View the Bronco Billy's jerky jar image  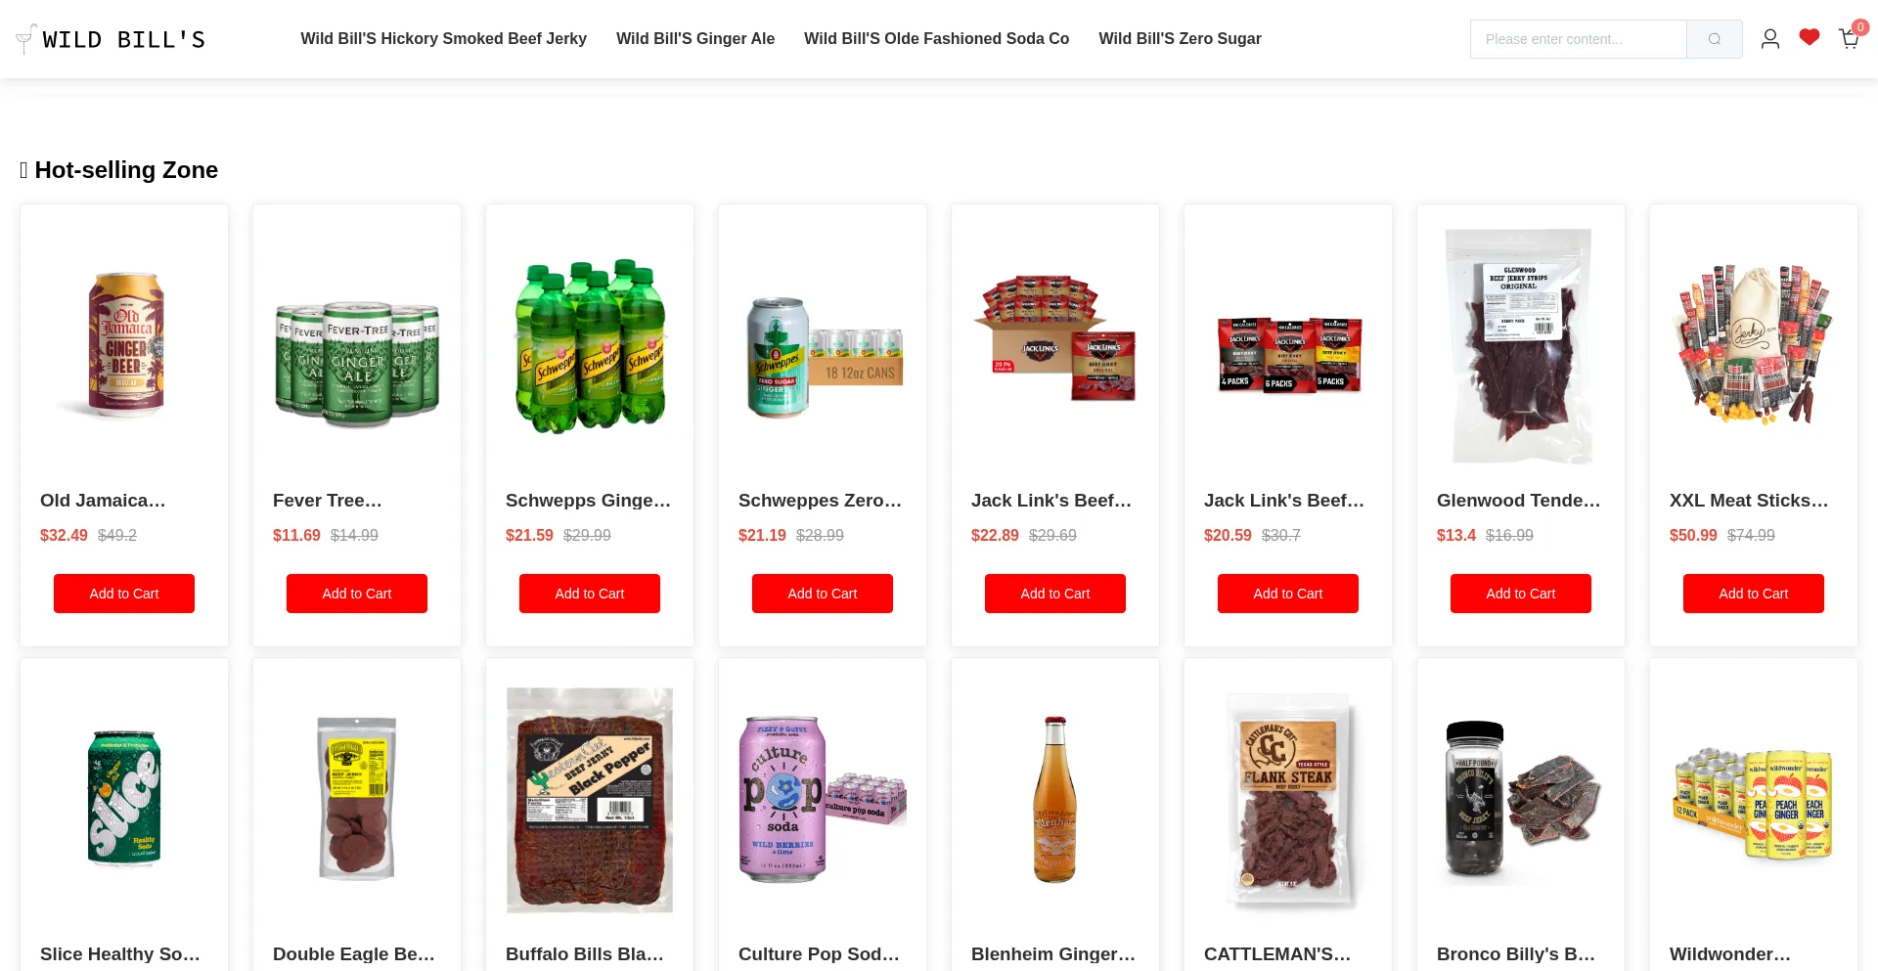coord(1521,800)
